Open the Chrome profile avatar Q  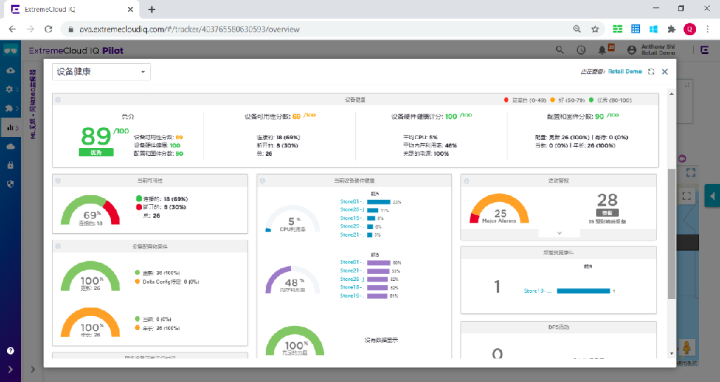[x=690, y=29]
